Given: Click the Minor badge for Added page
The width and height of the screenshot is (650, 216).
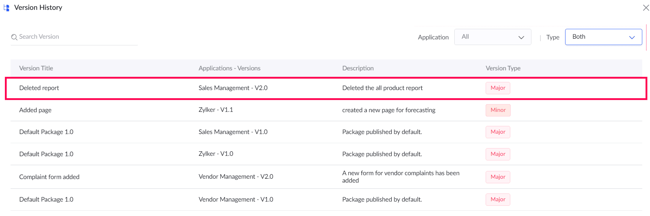Looking at the screenshot, I should (x=498, y=110).
